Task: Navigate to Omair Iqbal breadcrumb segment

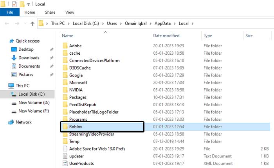Action: point(136,23)
